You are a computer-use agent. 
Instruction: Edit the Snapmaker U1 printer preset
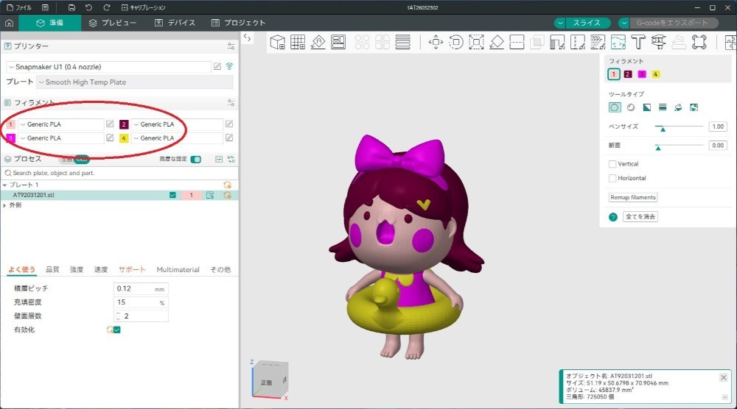click(x=217, y=67)
